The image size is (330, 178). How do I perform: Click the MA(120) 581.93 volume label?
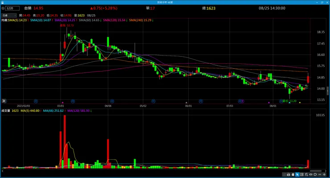point(78,111)
